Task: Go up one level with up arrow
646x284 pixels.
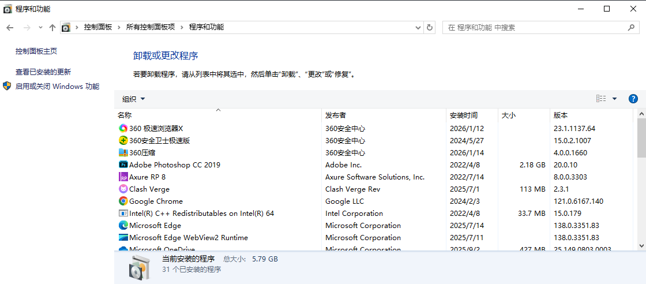Action: tap(52, 28)
